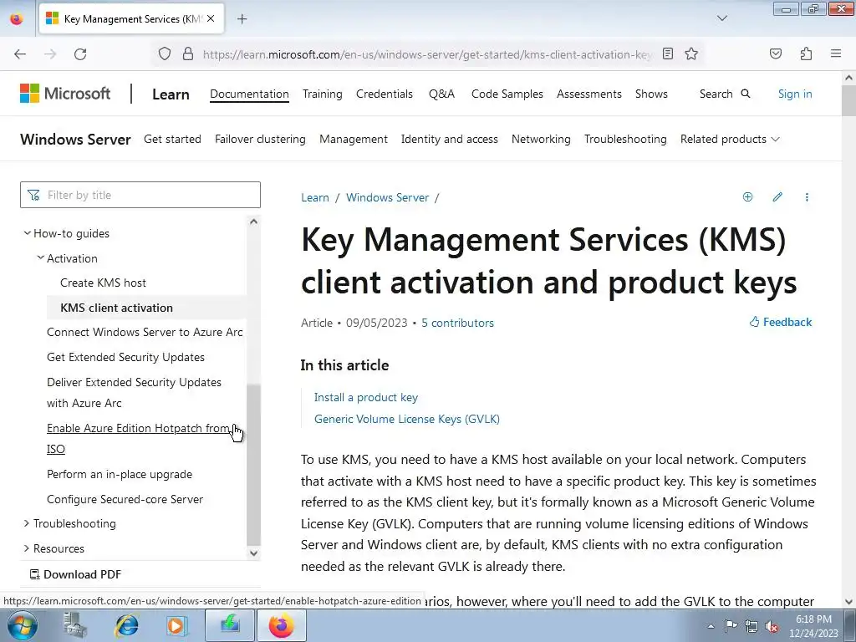Open Get started in Windows Server nav
Viewport: 856px width, 642px height.
click(x=172, y=140)
